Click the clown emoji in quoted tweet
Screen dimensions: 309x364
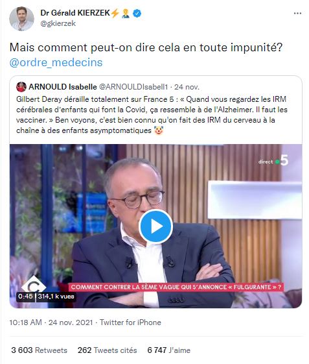pos(159,130)
